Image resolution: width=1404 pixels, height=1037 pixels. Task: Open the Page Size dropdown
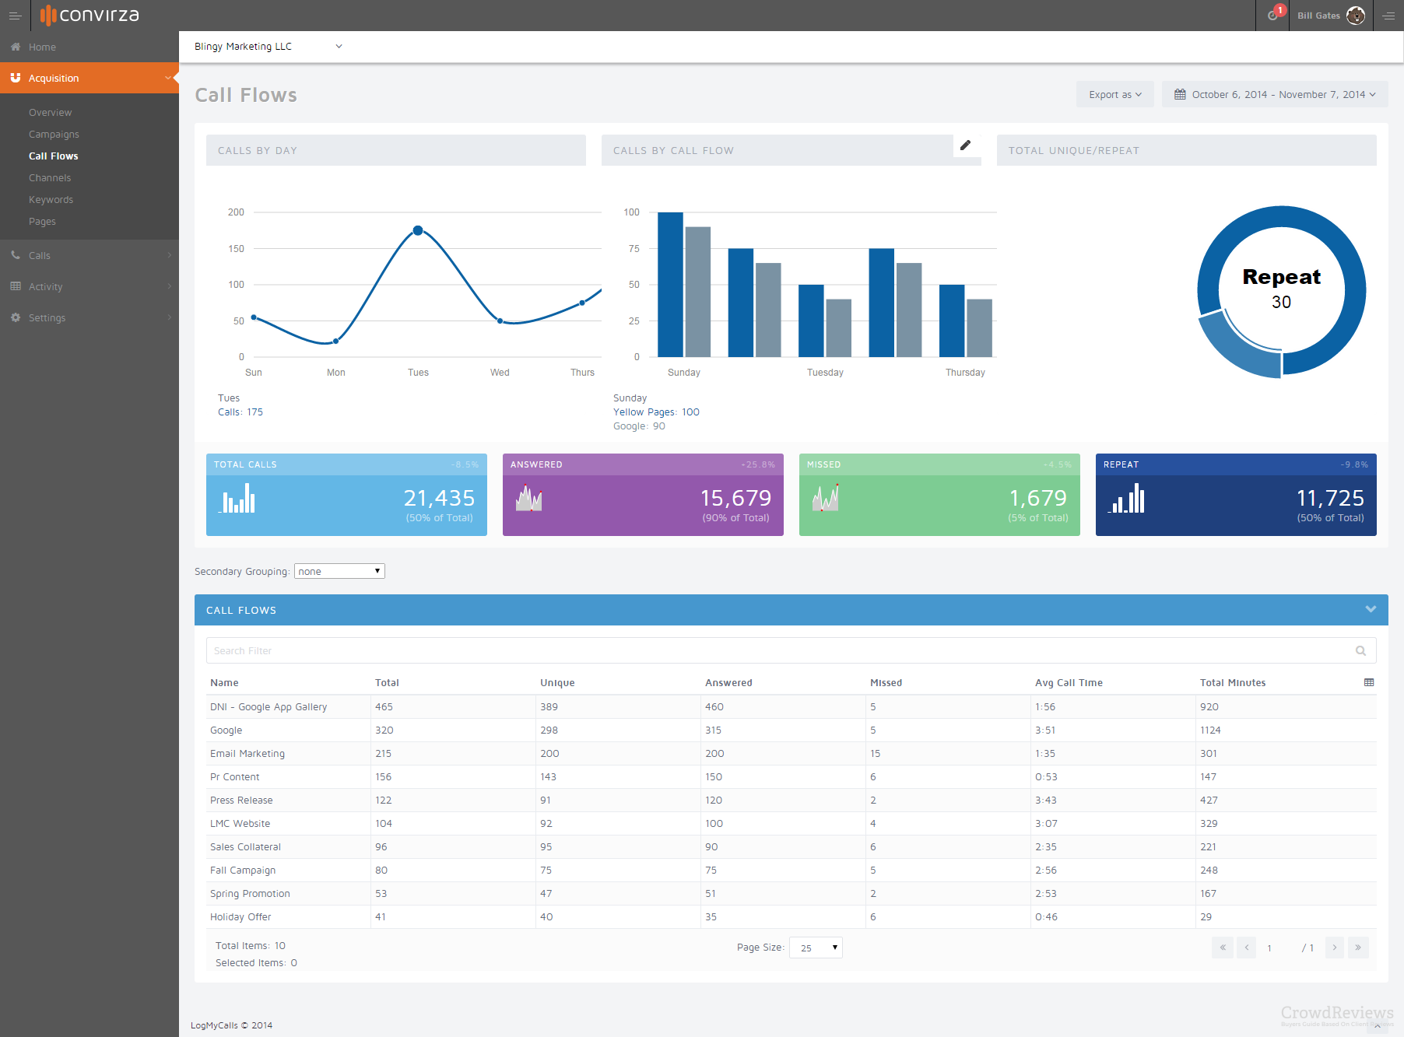(815, 948)
